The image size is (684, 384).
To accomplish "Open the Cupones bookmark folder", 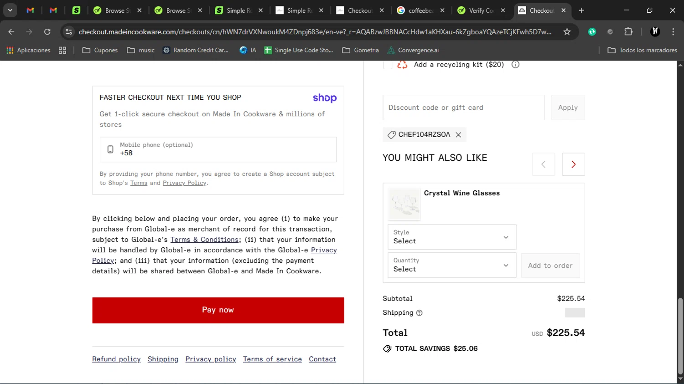I will coord(100,50).
